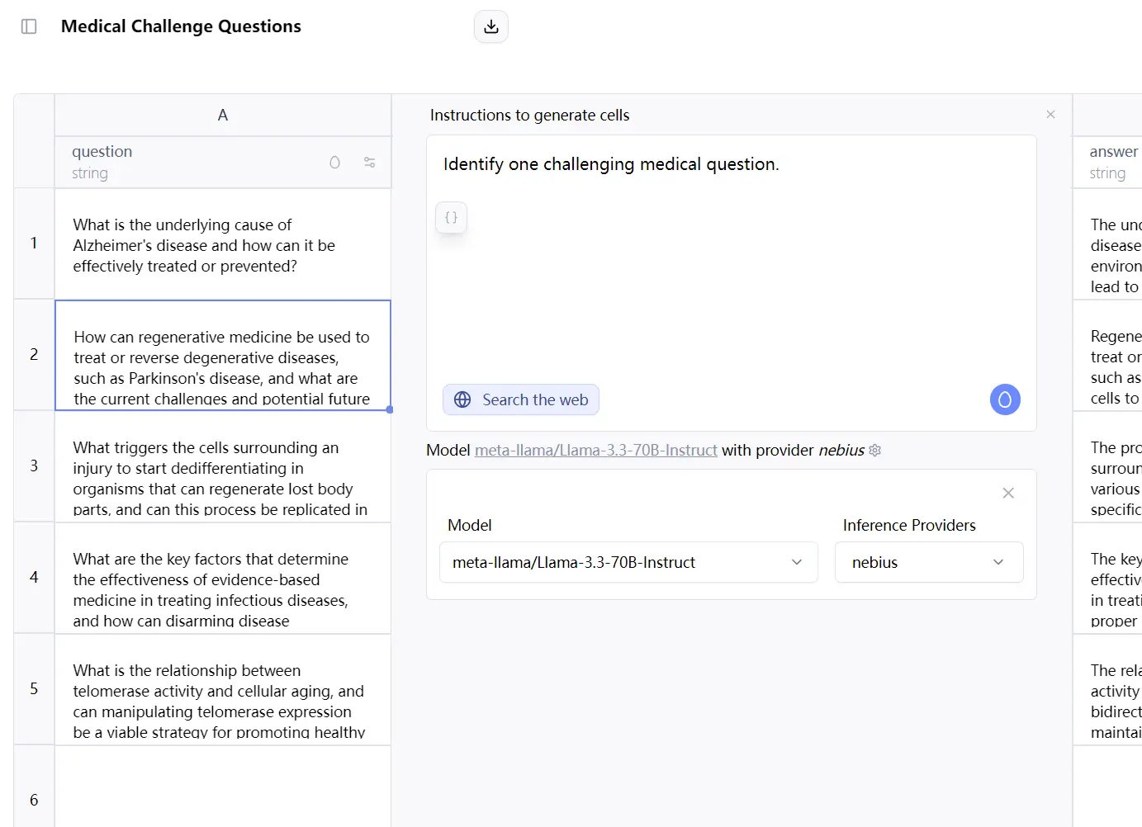Open question column settings sliders icon
This screenshot has height=827, width=1142.
click(370, 163)
